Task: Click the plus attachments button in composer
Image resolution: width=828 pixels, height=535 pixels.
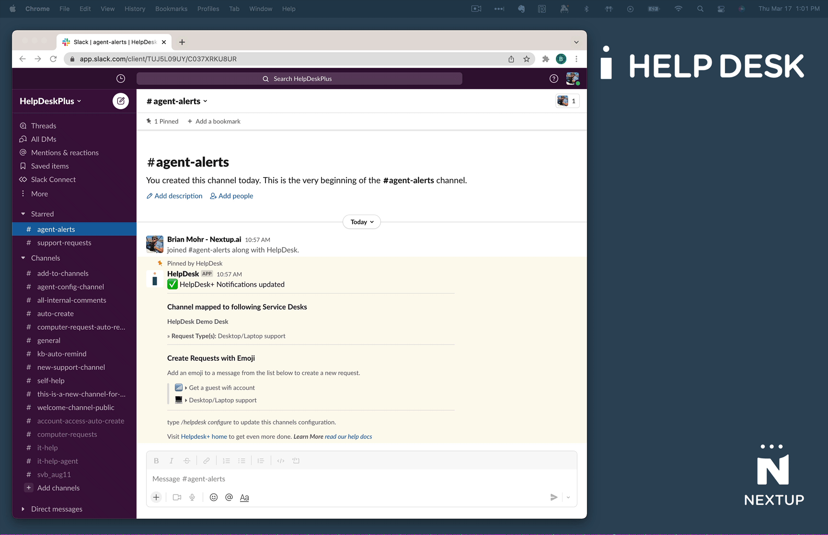Action: [156, 497]
